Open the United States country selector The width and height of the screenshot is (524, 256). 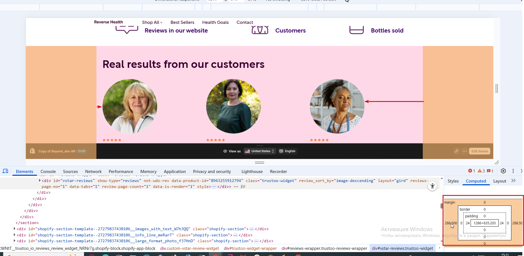point(260,151)
